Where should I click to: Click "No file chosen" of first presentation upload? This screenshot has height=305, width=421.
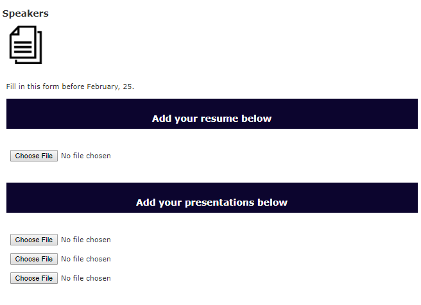(86, 240)
